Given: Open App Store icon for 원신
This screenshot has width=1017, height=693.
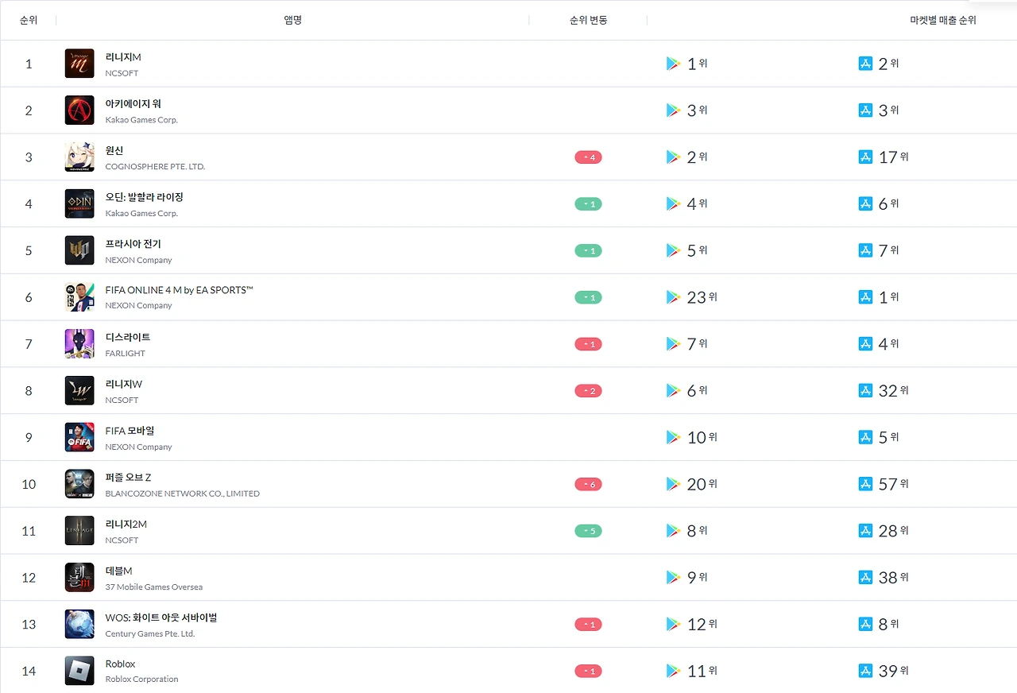Looking at the screenshot, I should click(x=866, y=157).
